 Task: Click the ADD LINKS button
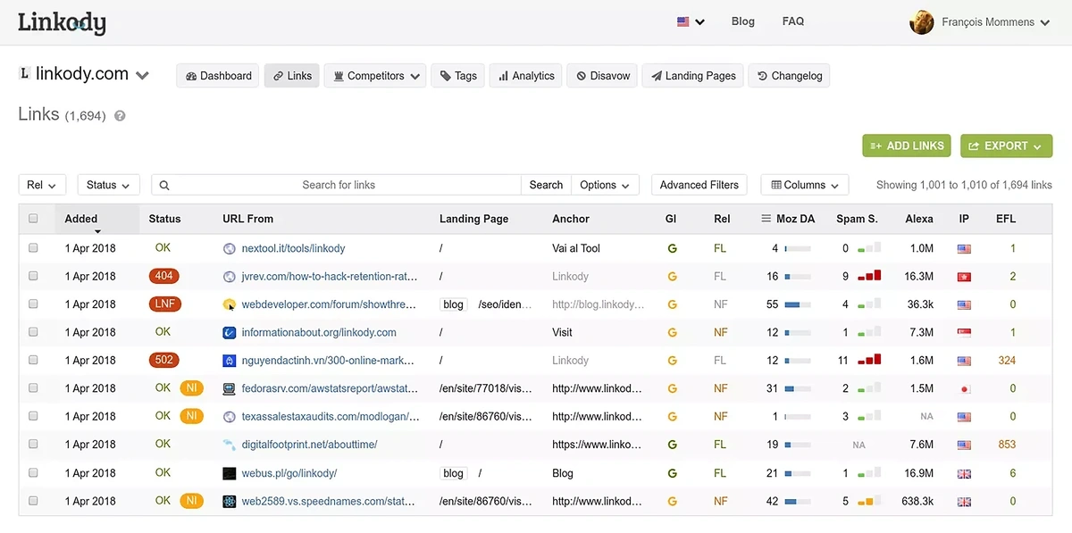(907, 146)
